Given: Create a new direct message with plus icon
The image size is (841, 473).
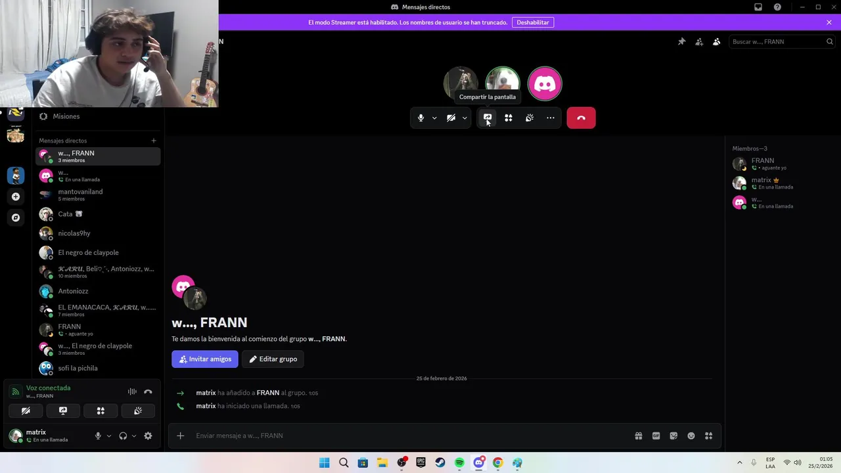Looking at the screenshot, I should click(x=154, y=141).
